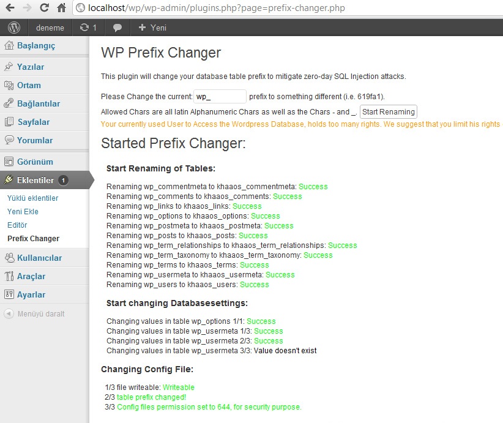Click the wp_term_relationships renaming result line
Viewport: 503px width, 423px height.
click(x=231, y=245)
